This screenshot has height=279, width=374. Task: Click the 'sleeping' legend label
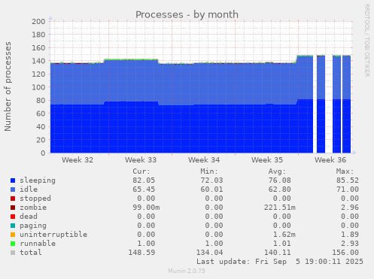tap(38, 180)
